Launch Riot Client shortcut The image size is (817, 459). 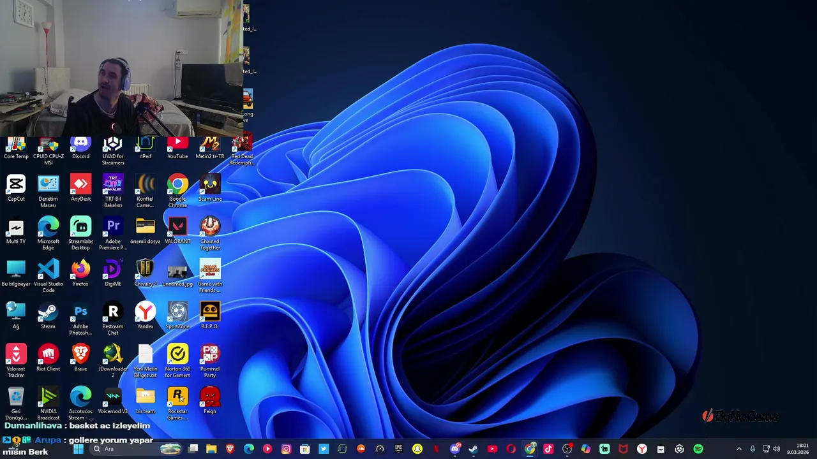pos(48,358)
